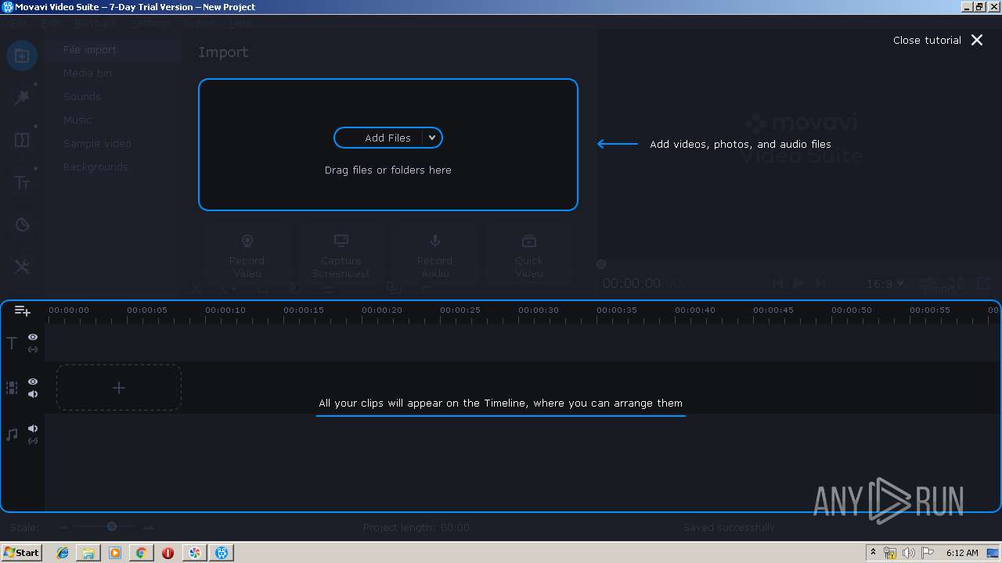The height and width of the screenshot is (563, 1002).
Task: Click 'Drag files or folders here' text
Action: click(x=388, y=170)
